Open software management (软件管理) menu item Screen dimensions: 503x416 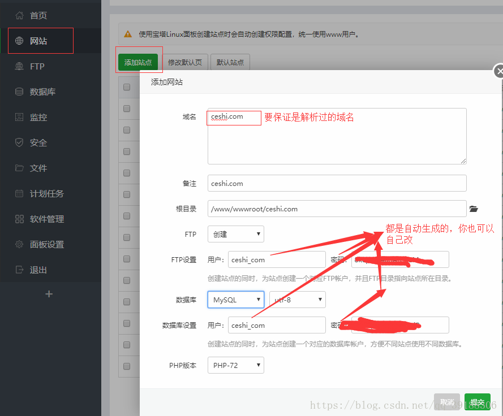click(47, 219)
